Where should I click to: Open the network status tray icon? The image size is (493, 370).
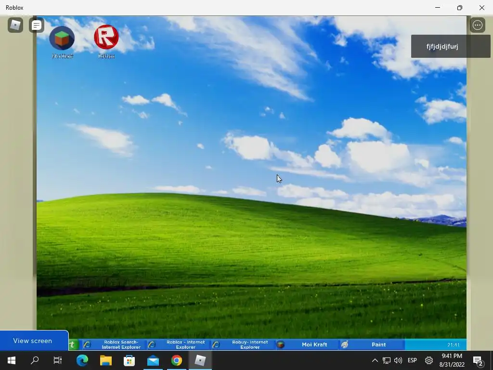point(387,360)
